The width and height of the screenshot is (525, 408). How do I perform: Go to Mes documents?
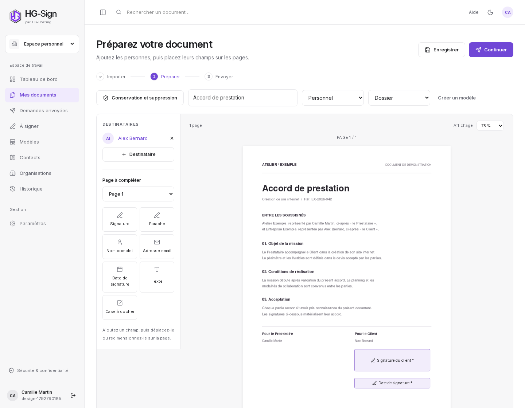[42, 95]
